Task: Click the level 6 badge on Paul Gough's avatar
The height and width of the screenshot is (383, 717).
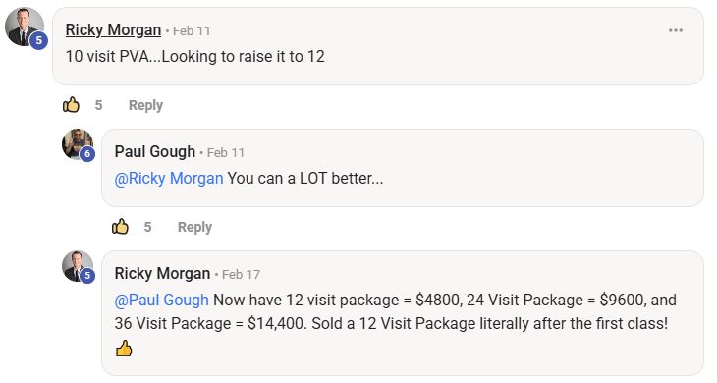Action: click(87, 154)
